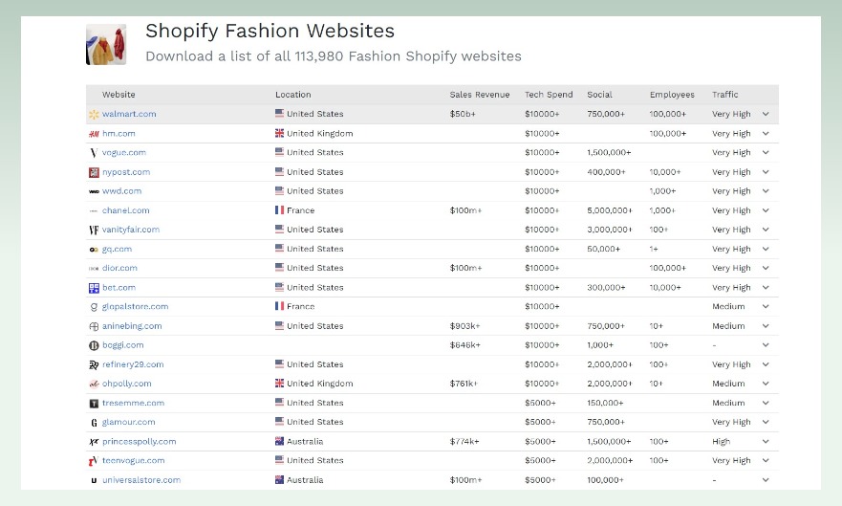
Task: Click the Traffic column header
Action: point(725,95)
